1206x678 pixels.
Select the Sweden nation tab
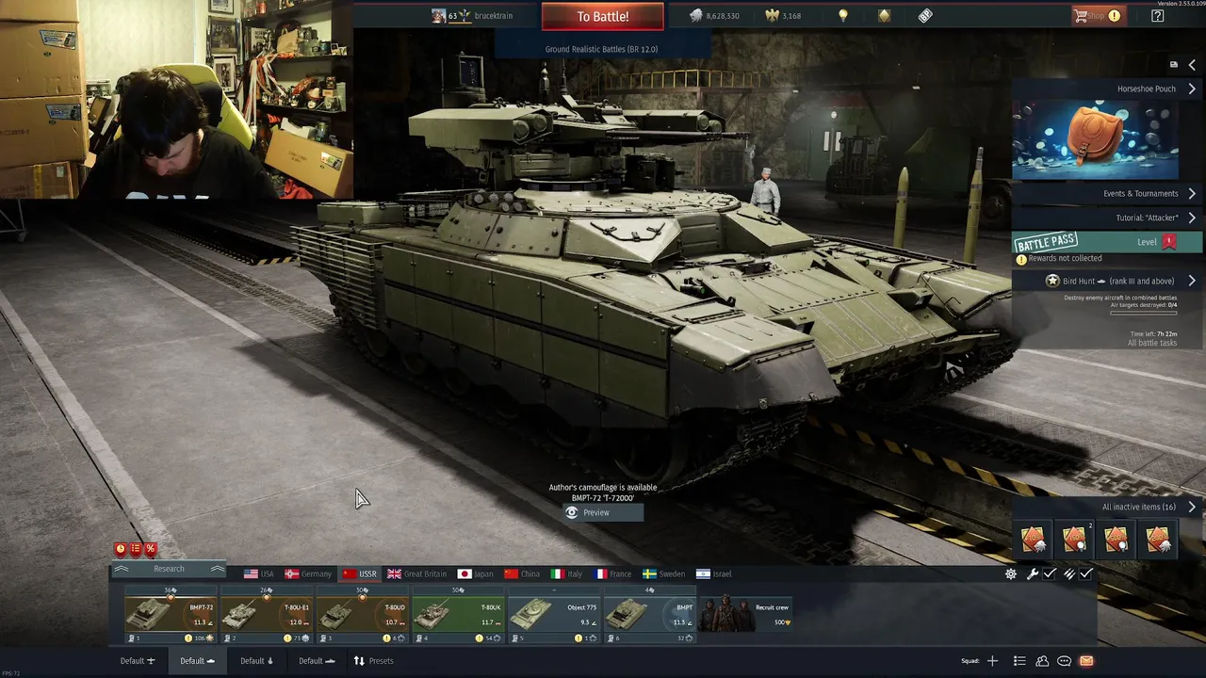coord(664,573)
